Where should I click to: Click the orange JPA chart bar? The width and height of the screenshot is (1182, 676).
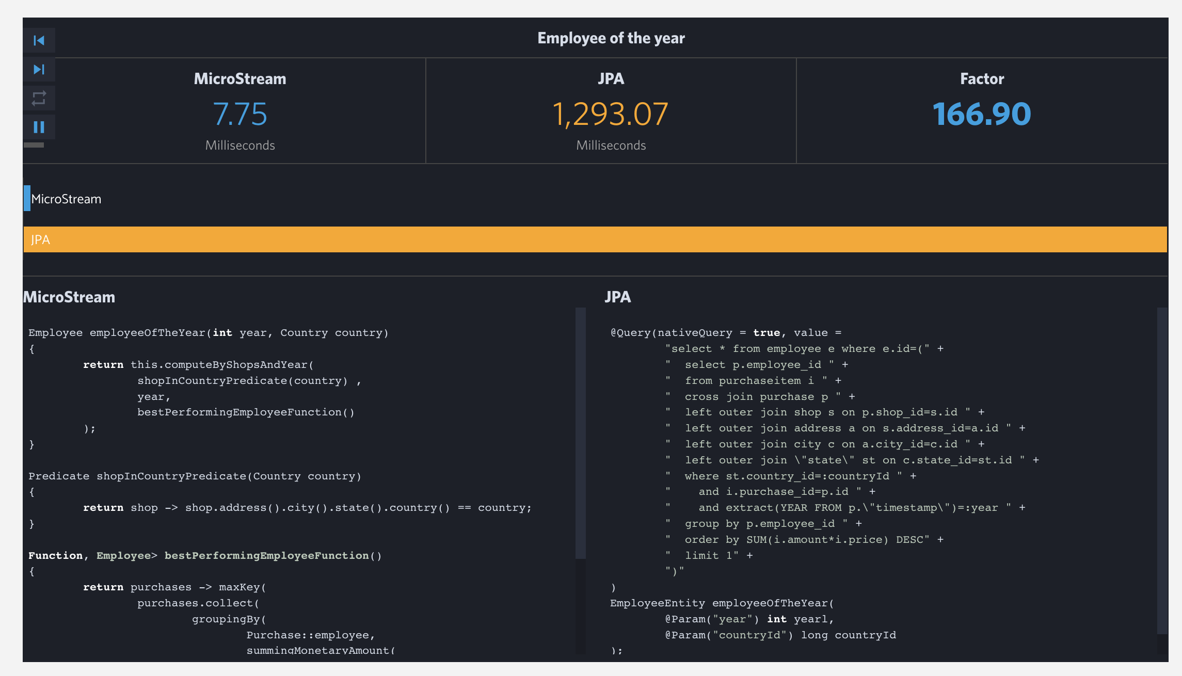tap(595, 239)
